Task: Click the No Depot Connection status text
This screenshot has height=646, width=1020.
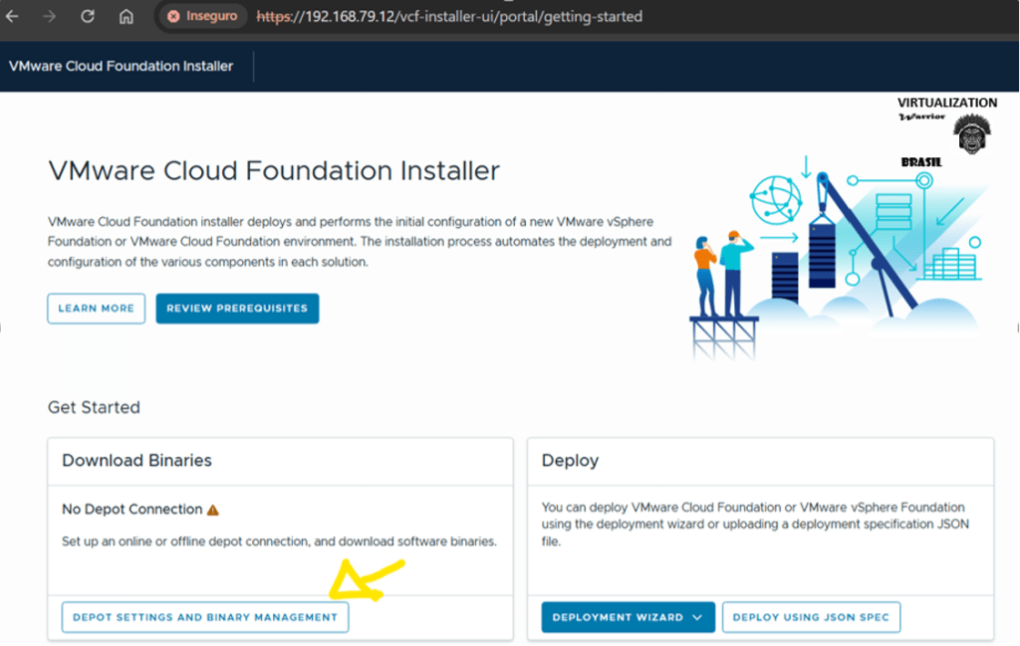Action: [x=131, y=510]
